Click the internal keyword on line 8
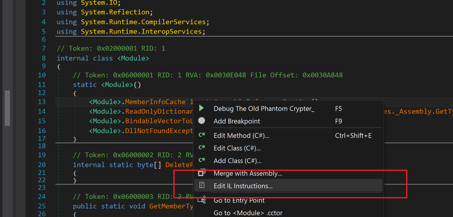This screenshot has width=453, height=217. [73, 58]
